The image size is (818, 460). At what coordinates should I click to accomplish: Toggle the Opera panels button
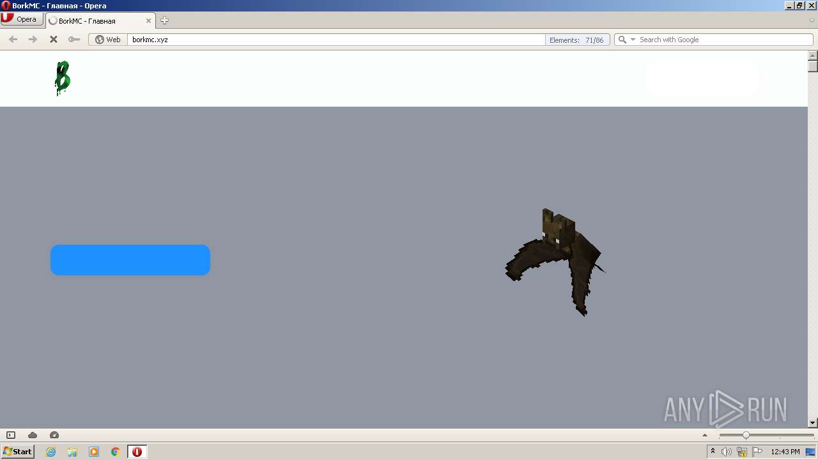(11, 435)
